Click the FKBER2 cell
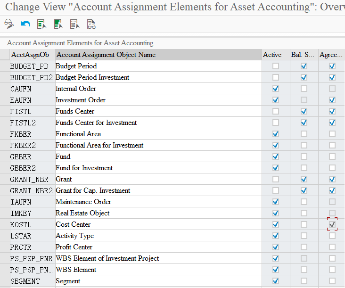This screenshot has height=288, width=345. (x=33, y=145)
